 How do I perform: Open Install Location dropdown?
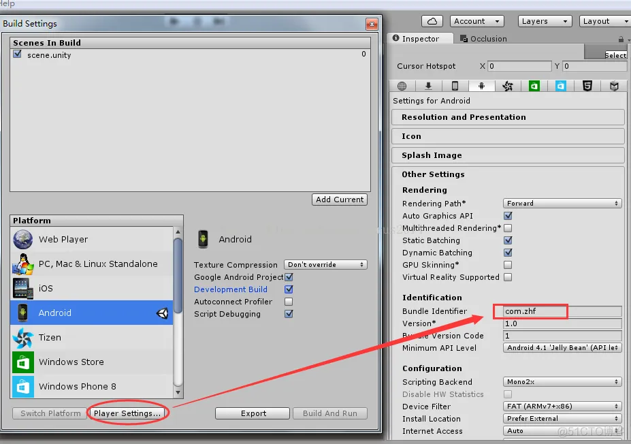coord(562,419)
